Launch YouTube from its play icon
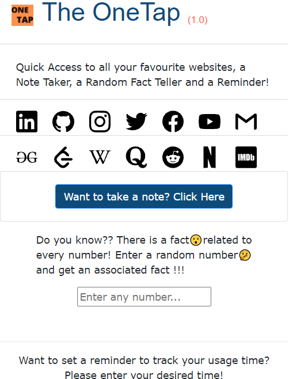289x379 pixels. point(210,122)
